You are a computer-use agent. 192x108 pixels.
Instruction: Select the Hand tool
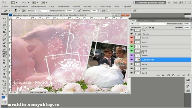pos(4,88)
